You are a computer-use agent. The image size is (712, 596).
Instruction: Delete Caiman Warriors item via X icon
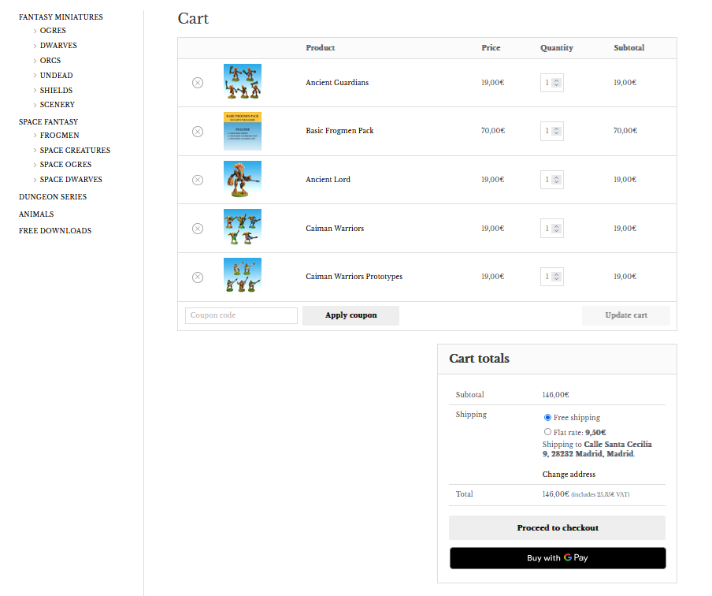tap(198, 229)
